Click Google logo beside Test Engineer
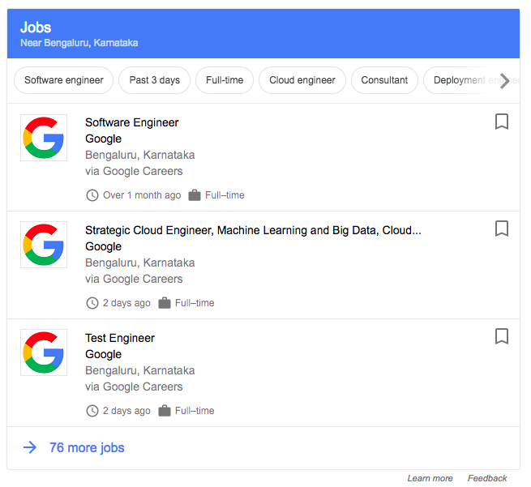The height and width of the screenshot is (487, 531). tap(44, 352)
